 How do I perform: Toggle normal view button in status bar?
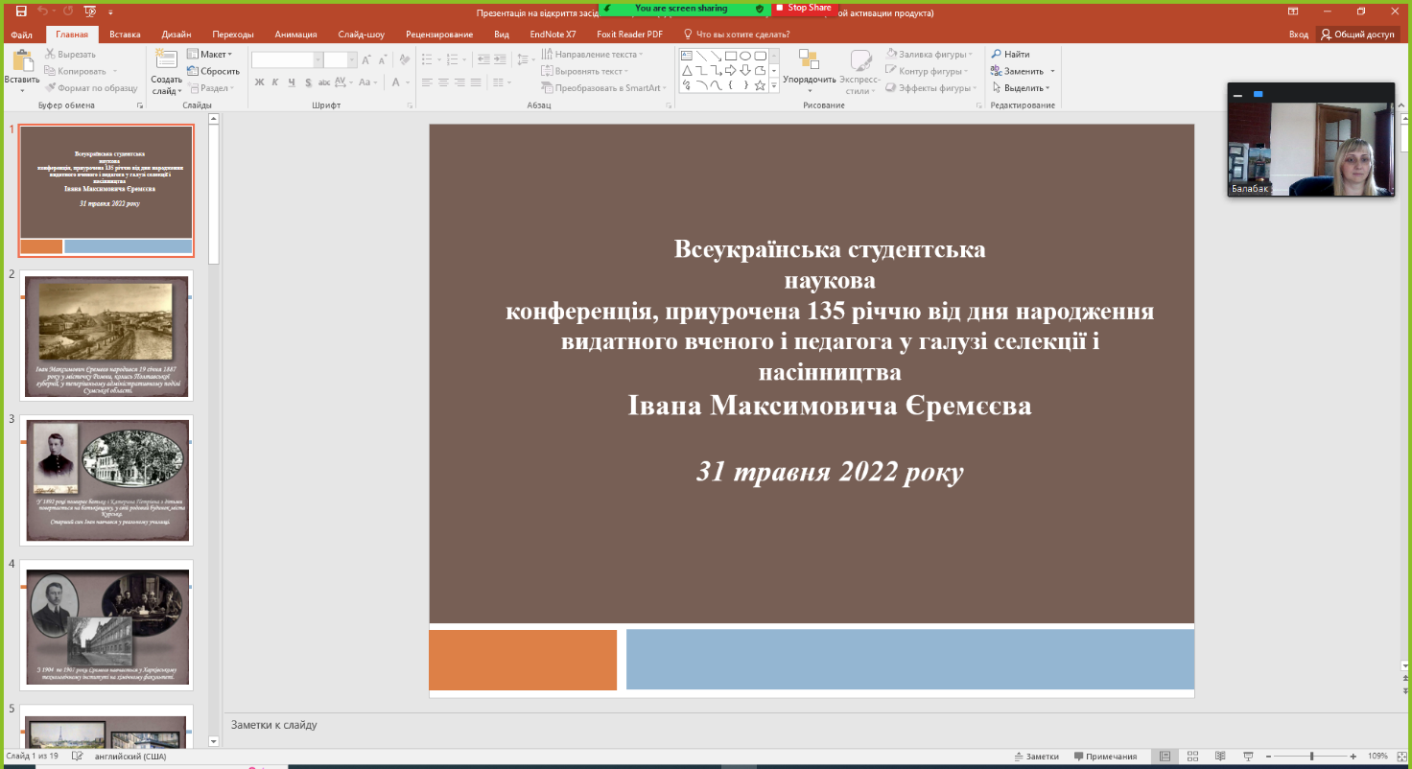1165,757
